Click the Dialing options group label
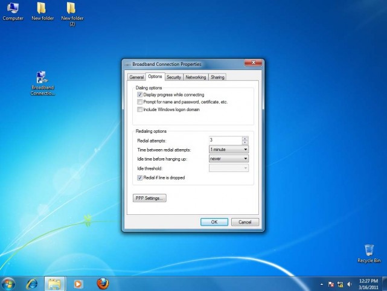The width and height of the screenshot is (387, 291). 149,88
